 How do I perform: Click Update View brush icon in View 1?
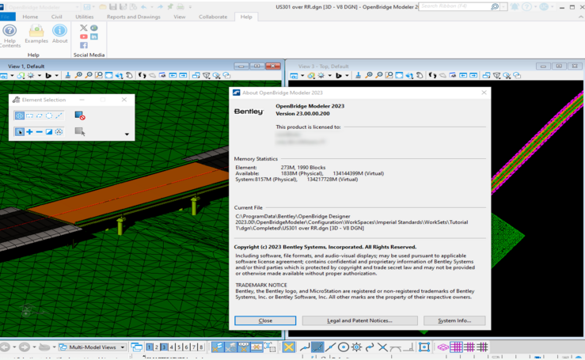(68, 75)
